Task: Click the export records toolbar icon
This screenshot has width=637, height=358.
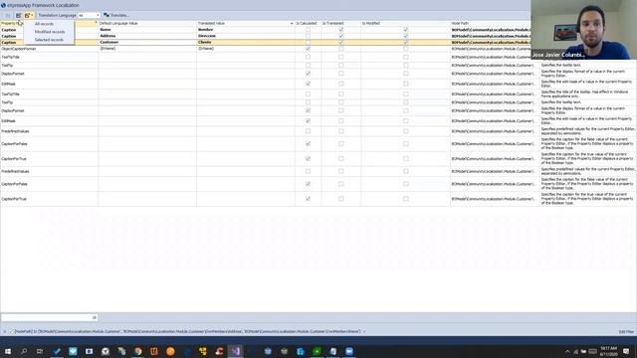Action: pyautogui.click(x=27, y=16)
